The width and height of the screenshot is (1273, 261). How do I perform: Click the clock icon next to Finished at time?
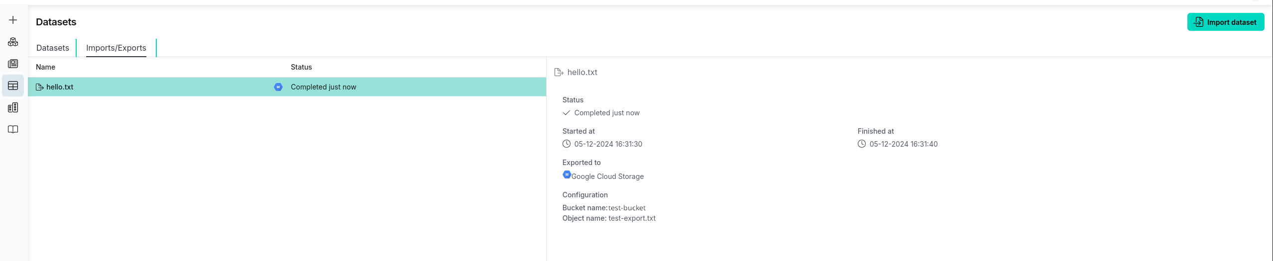(x=862, y=144)
